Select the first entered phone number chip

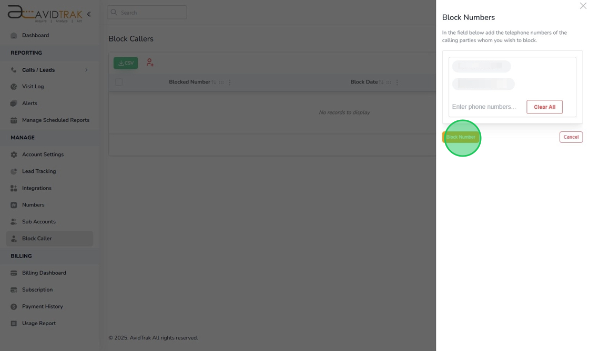pos(481,66)
